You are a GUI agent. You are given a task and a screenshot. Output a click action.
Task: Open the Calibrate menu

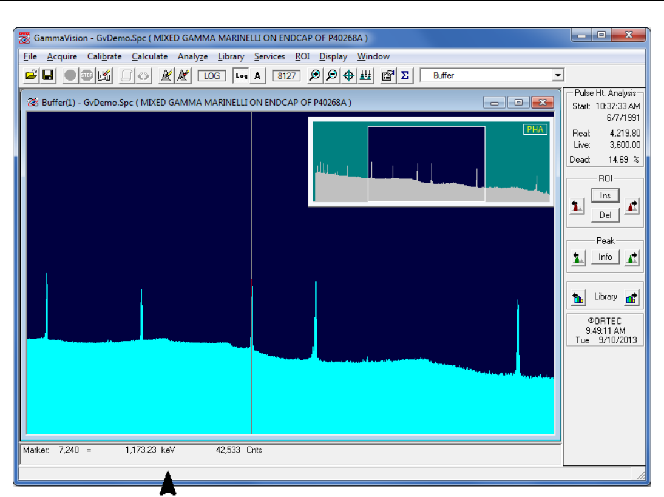[x=104, y=56]
